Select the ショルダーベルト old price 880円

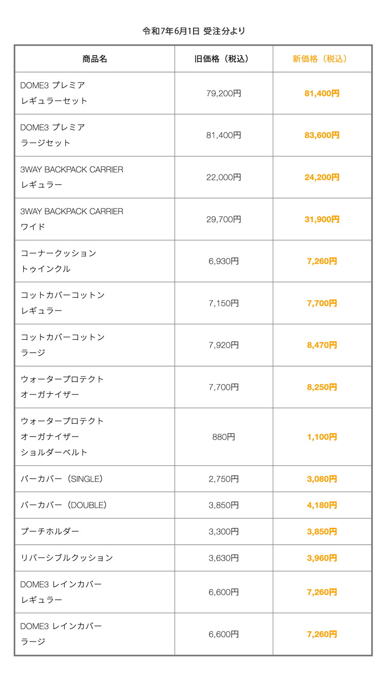pyautogui.click(x=223, y=437)
